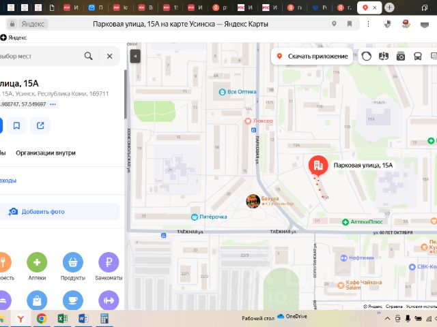The image size is (437, 327).
Task: Open Word from taskbar
Action: point(83,319)
